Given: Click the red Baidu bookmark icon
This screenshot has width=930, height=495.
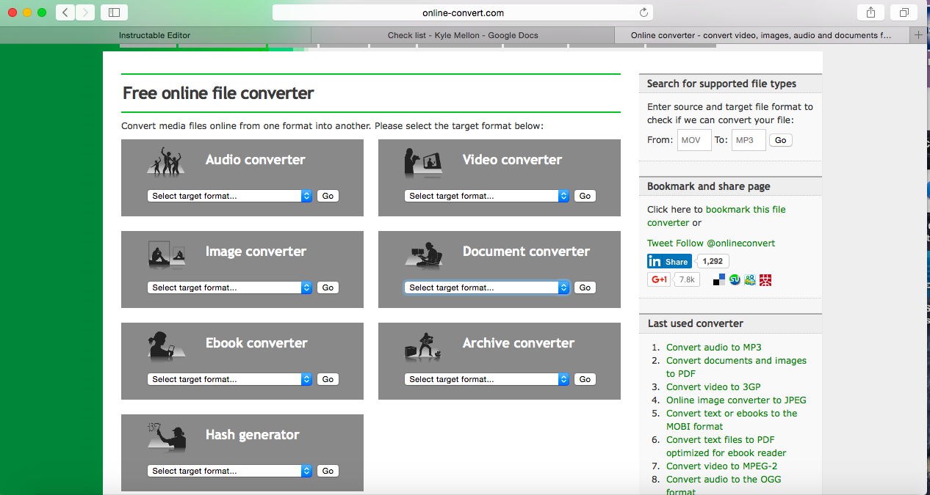Looking at the screenshot, I should pyautogui.click(x=765, y=279).
